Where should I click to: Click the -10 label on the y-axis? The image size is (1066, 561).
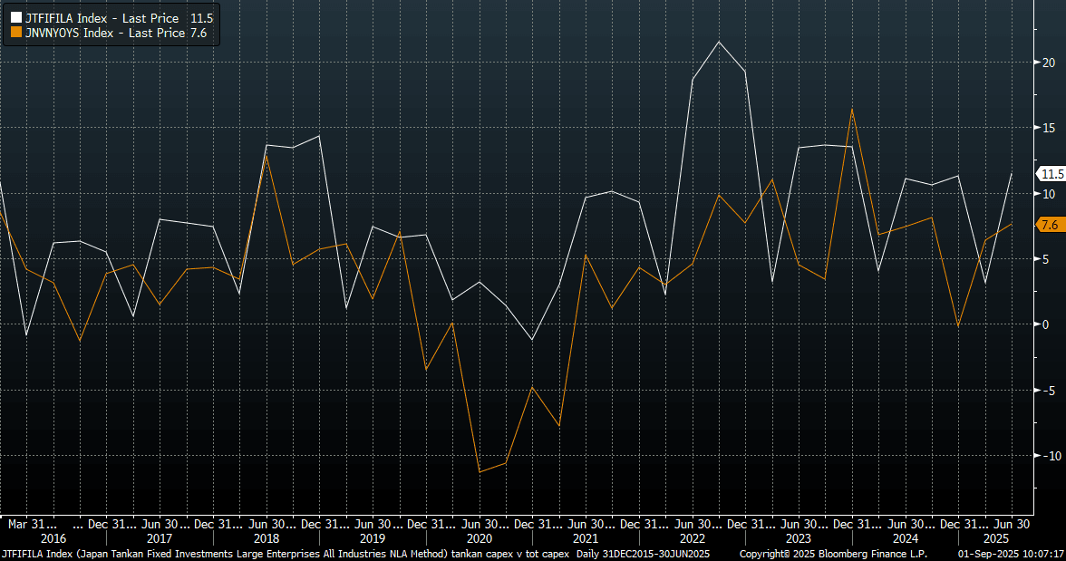pos(1049,455)
